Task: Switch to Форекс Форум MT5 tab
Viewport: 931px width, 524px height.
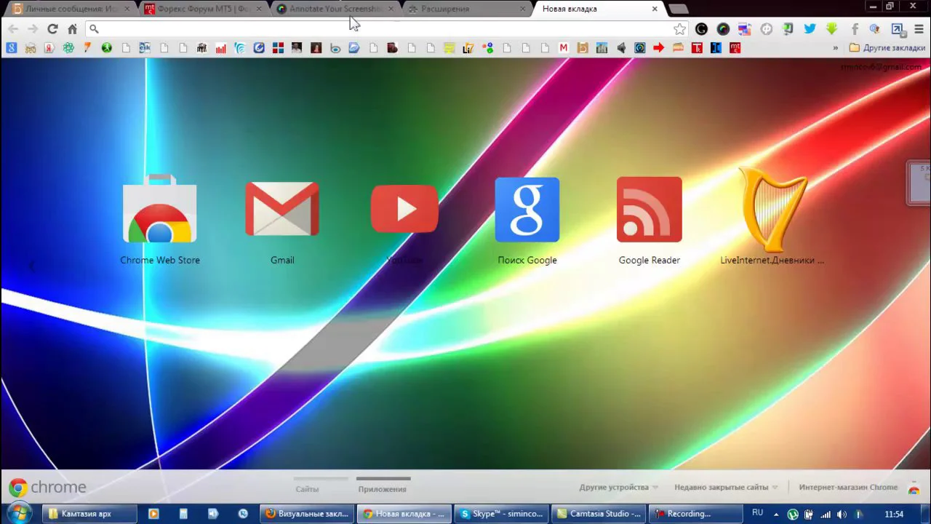Action: tap(204, 9)
